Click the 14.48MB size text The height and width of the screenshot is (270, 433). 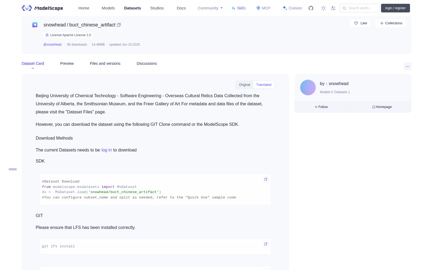click(x=98, y=45)
